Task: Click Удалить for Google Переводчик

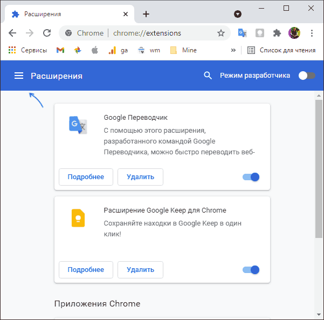Action: 140,177
